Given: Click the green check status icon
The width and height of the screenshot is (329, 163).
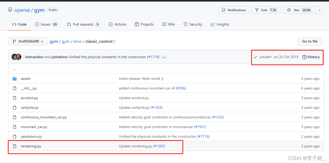Looking at the screenshot, I should click(x=255, y=57).
